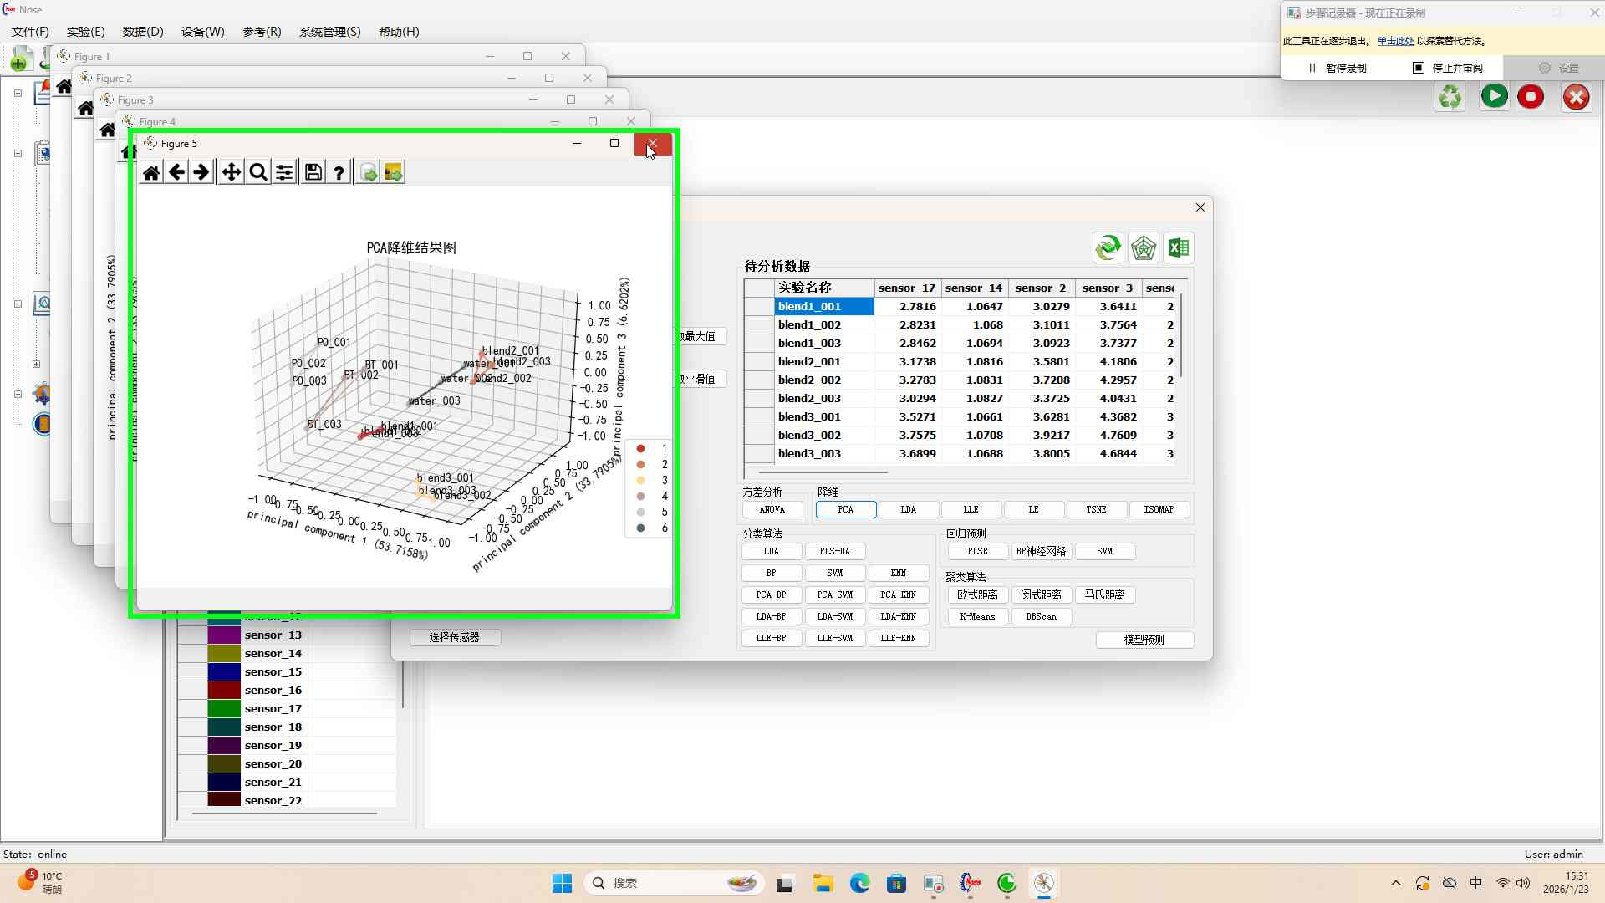
Task: Select PCA dimensionality reduction option
Action: click(846, 510)
